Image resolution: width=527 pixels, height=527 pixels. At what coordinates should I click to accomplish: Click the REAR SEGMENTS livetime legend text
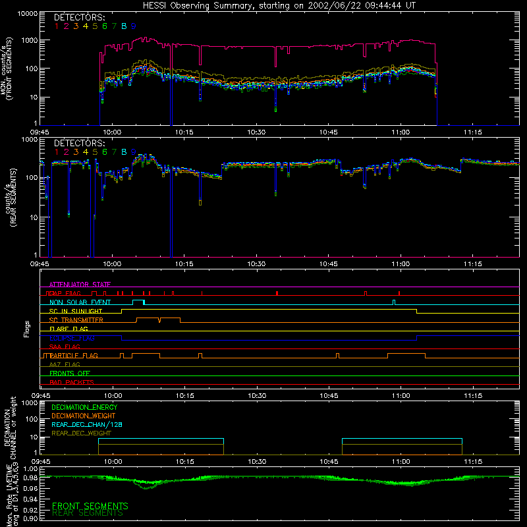(88, 513)
